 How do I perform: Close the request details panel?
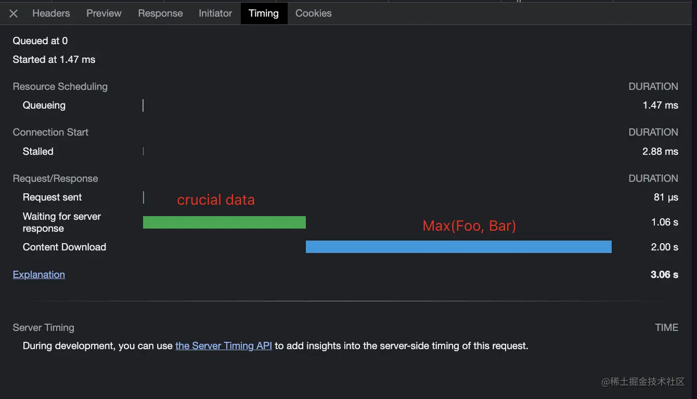tap(14, 14)
